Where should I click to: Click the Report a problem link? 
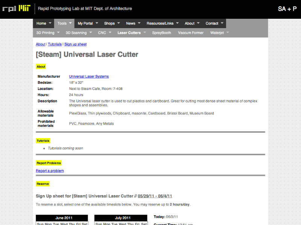(50, 171)
